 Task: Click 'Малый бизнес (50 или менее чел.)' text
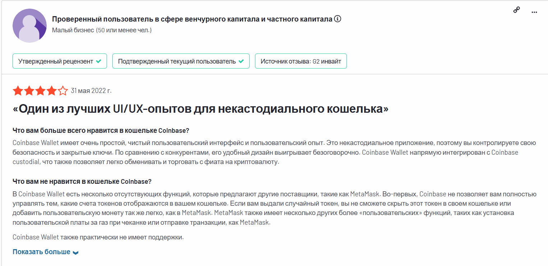click(x=102, y=31)
